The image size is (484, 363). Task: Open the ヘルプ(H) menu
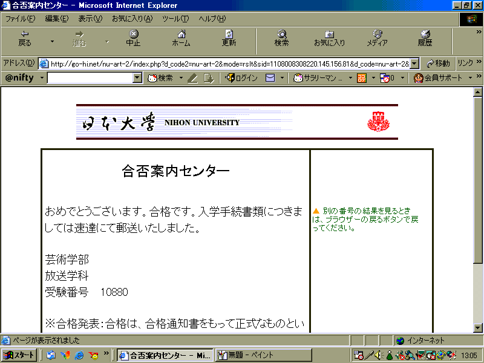pos(212,19)
